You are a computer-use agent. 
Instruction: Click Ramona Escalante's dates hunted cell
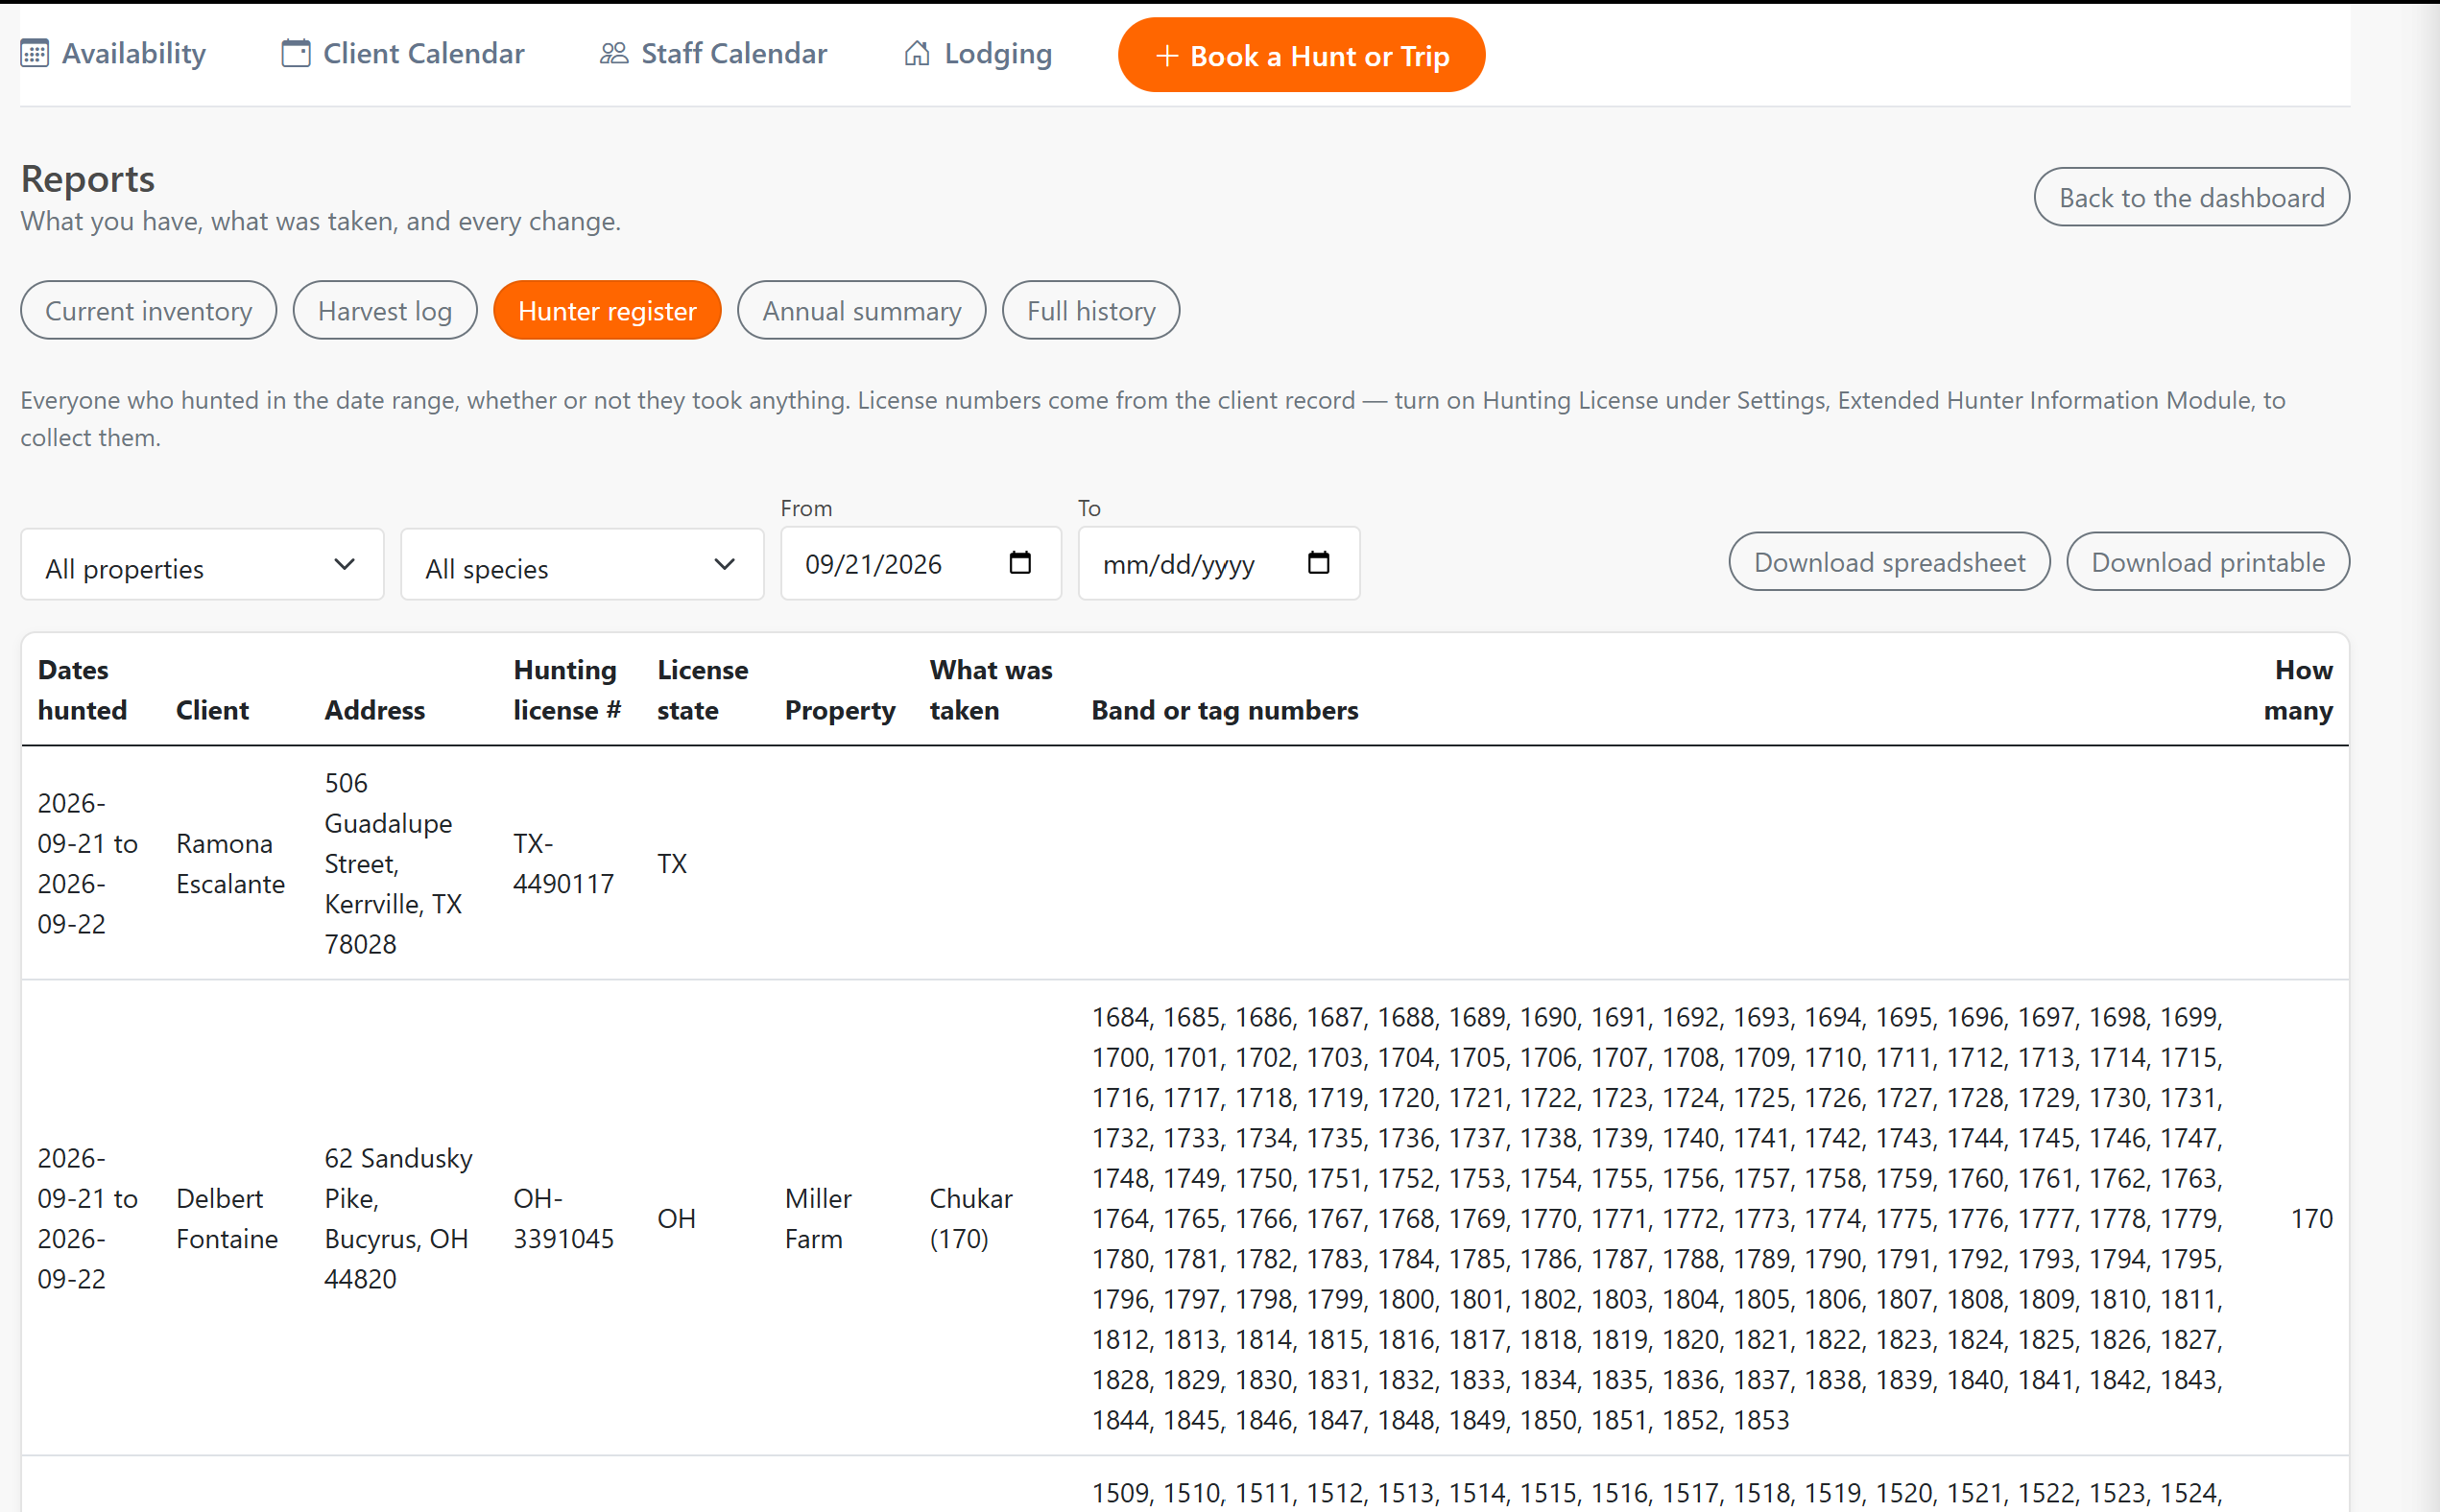87,864
